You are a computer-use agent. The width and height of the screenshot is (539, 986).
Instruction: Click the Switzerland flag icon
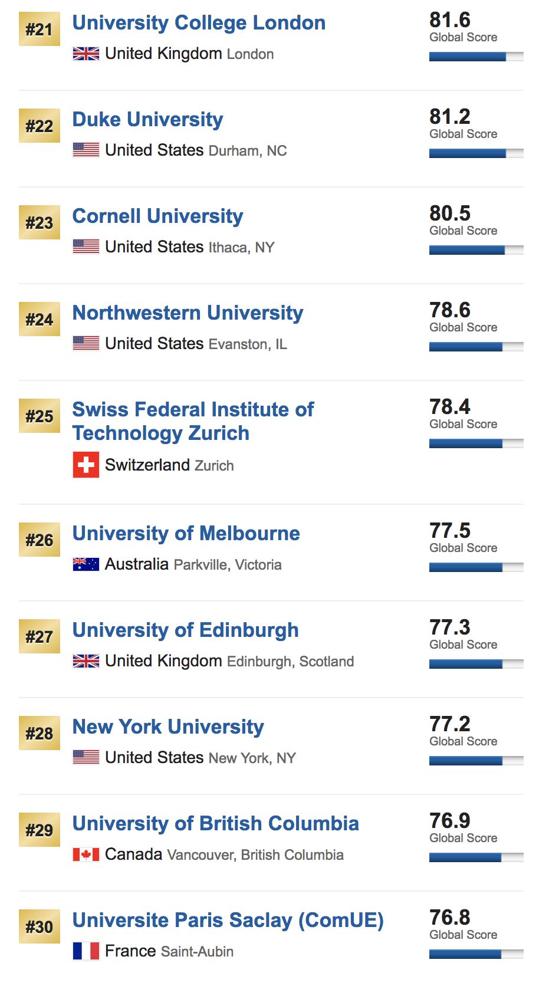86,465
